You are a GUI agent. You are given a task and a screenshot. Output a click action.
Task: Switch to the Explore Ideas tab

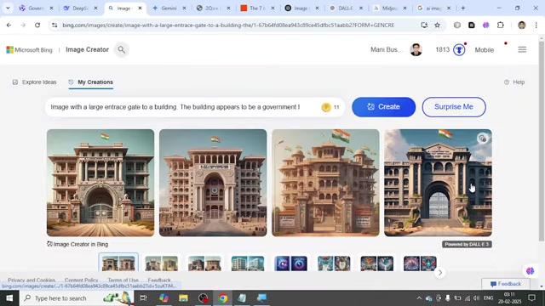(x=34, y=82)
